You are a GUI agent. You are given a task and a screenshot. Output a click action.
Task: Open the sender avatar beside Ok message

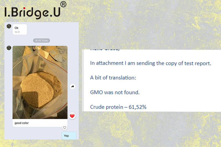tap(9, 26)
